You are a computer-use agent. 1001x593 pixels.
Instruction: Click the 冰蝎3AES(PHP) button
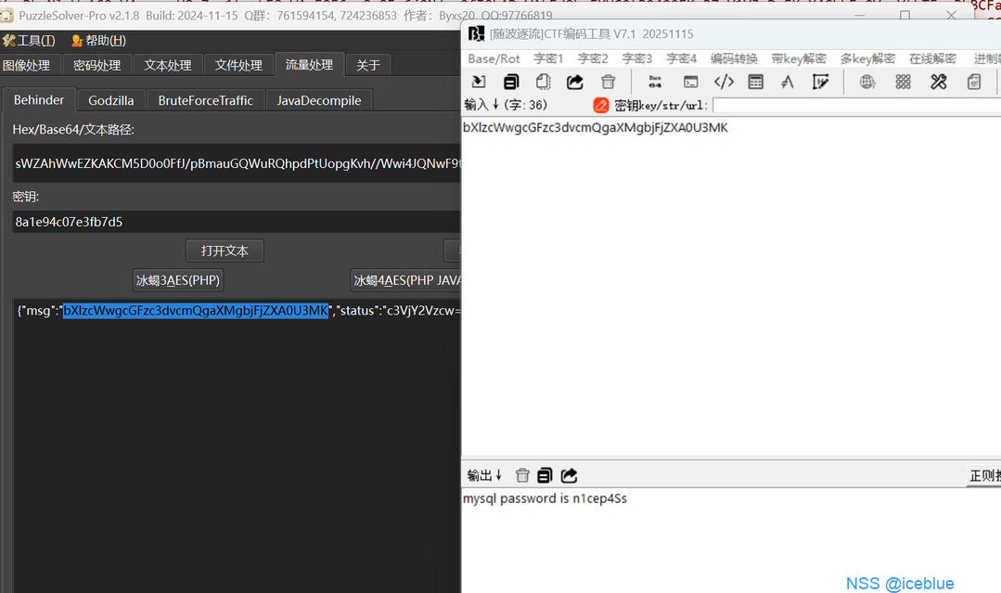(x=179, y=280)
